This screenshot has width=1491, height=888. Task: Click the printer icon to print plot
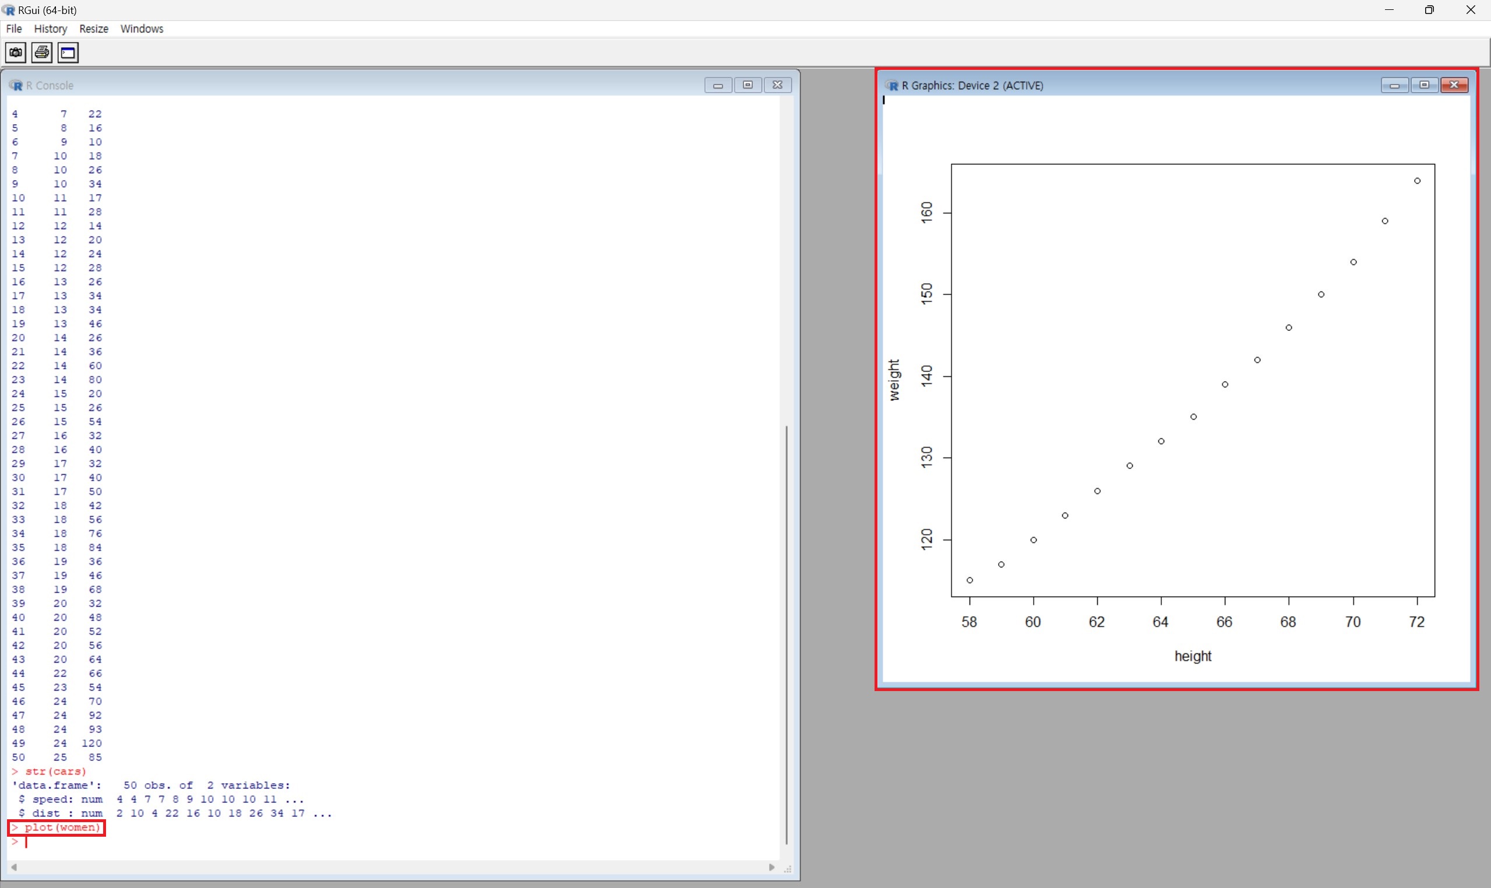click(x=42, y=52)
